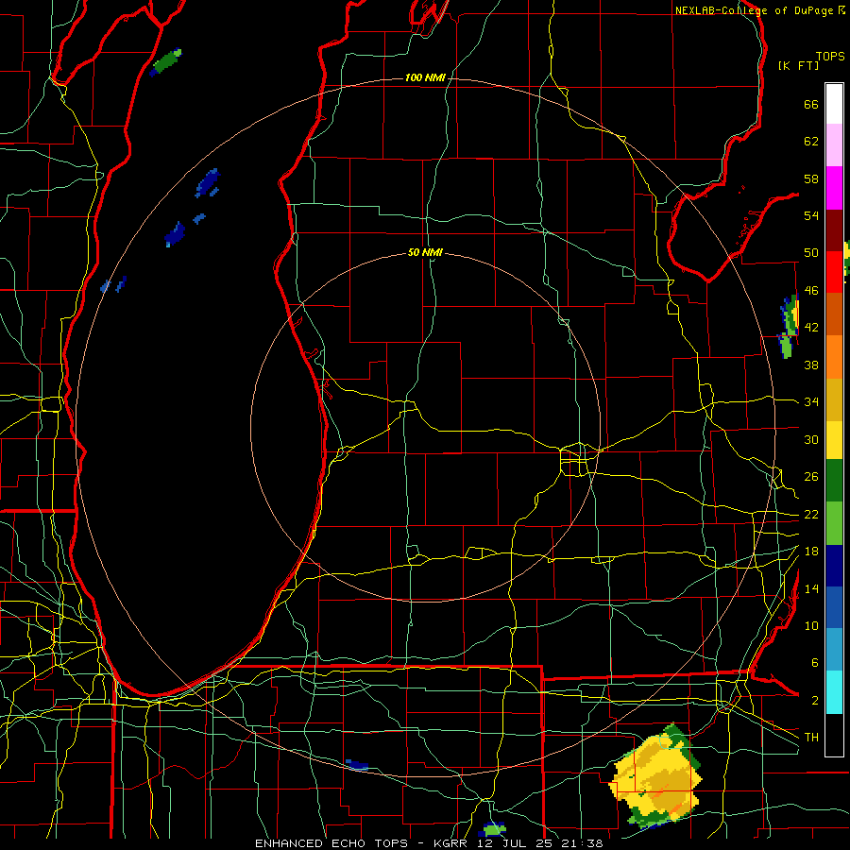
Task: Click the colored echo at the far east edge
Action: [x=790, y=326]
